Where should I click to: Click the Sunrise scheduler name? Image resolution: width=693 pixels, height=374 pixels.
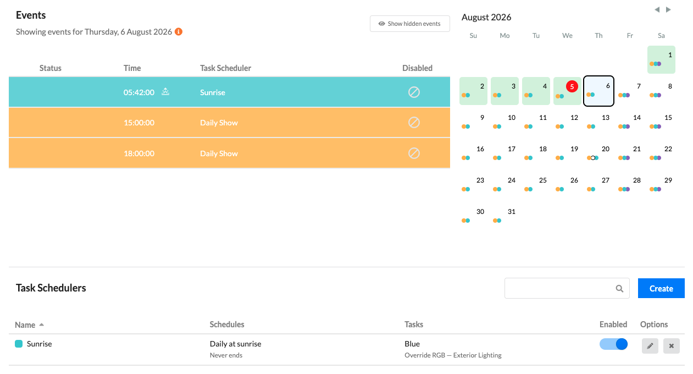click(40, 344)
